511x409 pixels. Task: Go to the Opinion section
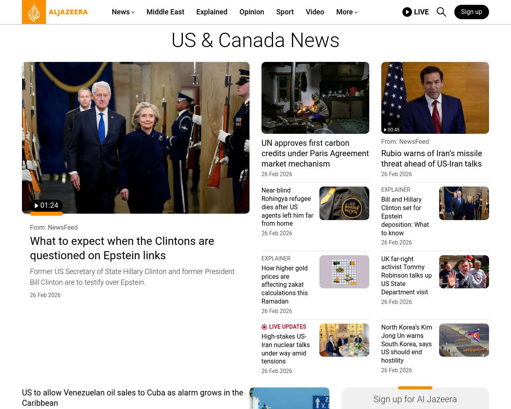(x=252, y=12)
